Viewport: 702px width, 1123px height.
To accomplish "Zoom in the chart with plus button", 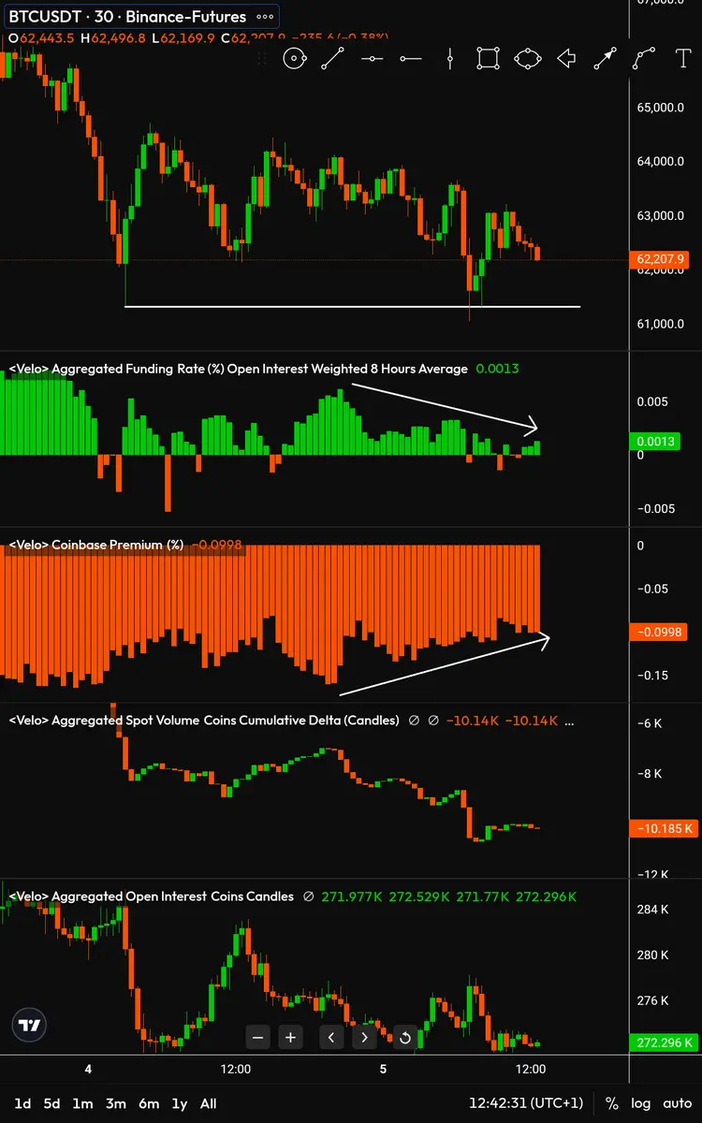I will click(291, 1037).
